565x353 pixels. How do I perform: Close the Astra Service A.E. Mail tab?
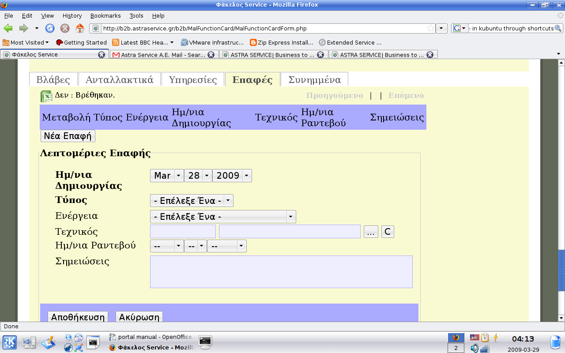tap(211, 55)
